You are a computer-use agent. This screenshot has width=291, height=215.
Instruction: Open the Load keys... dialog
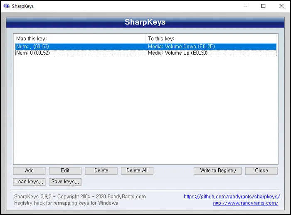[29, 182]
